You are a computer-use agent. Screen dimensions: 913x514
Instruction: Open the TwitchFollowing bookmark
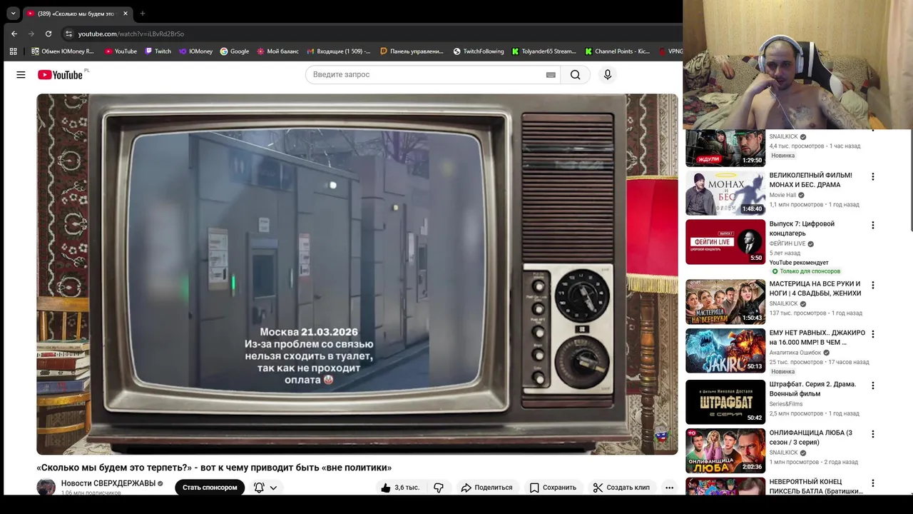point(479,51)
